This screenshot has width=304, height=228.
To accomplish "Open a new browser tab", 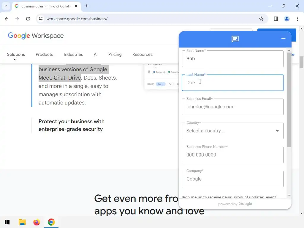I will coord(87,6).
